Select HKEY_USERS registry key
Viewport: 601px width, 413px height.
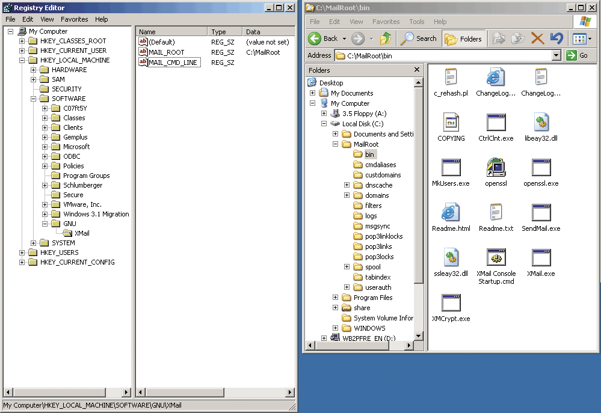(x=60, y=252)
